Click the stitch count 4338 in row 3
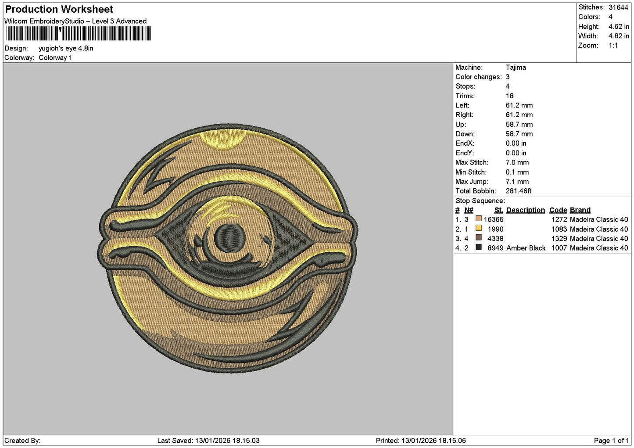 [495, 239]
